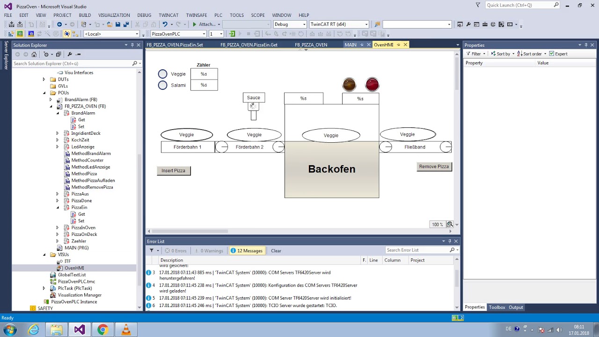Select the Salami radio button
599x337 pixels.
tap(162, 85)
